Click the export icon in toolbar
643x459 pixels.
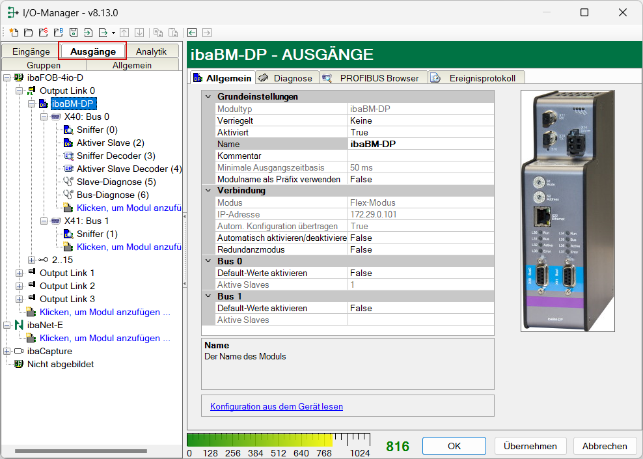tap(103, 33)
